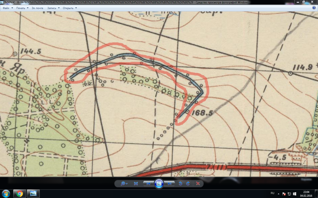The width and height of the screenshot is (318, 198).
Task: Open Google Chrome from the taskbar
Action: coord(19,194)
